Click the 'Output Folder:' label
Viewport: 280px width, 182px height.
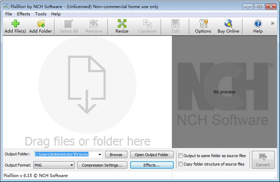[x=17, y=154]
